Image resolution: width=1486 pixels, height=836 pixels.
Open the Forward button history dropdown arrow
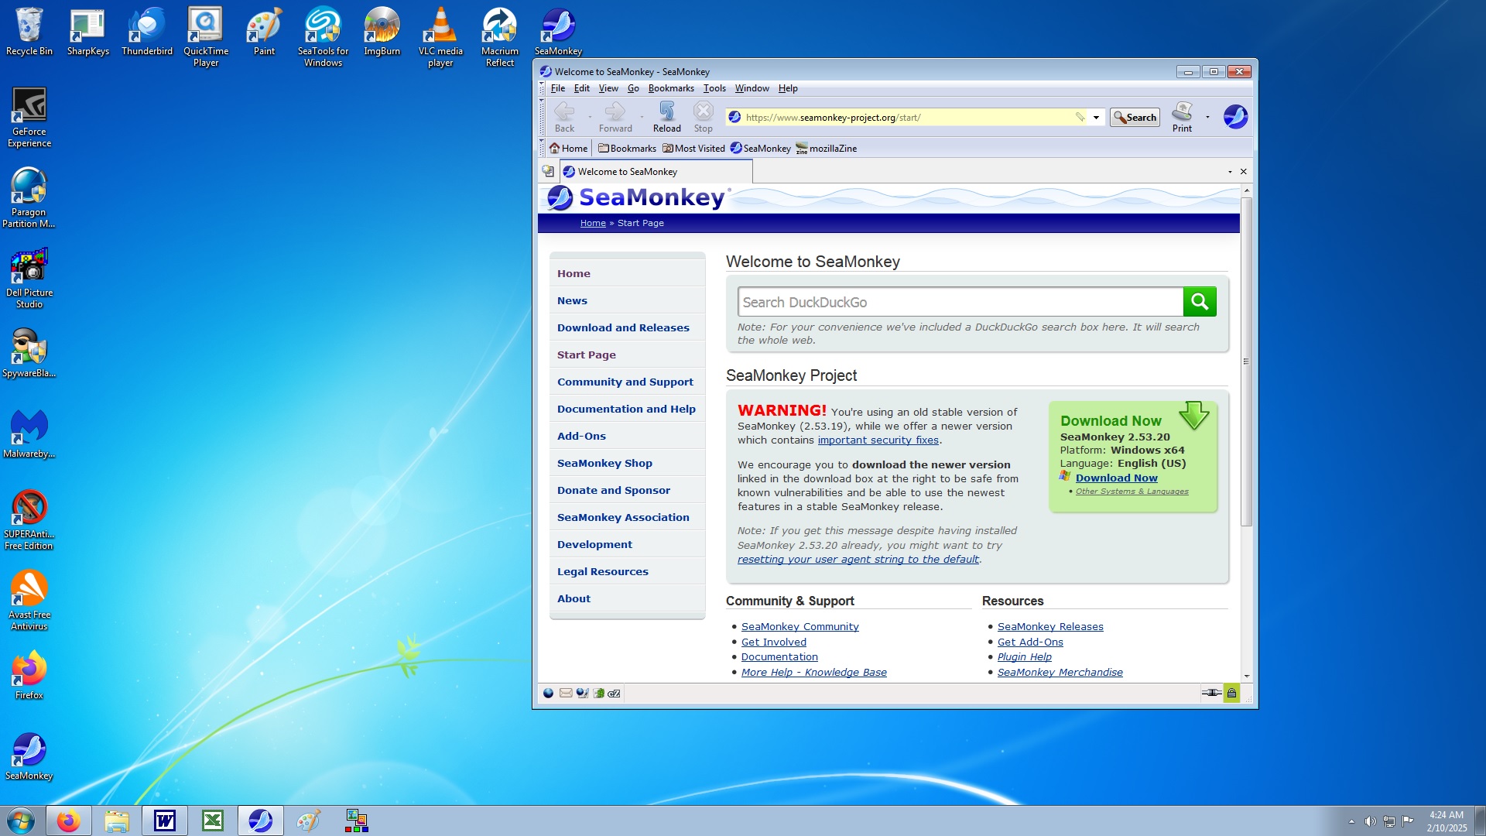(642, 118)
